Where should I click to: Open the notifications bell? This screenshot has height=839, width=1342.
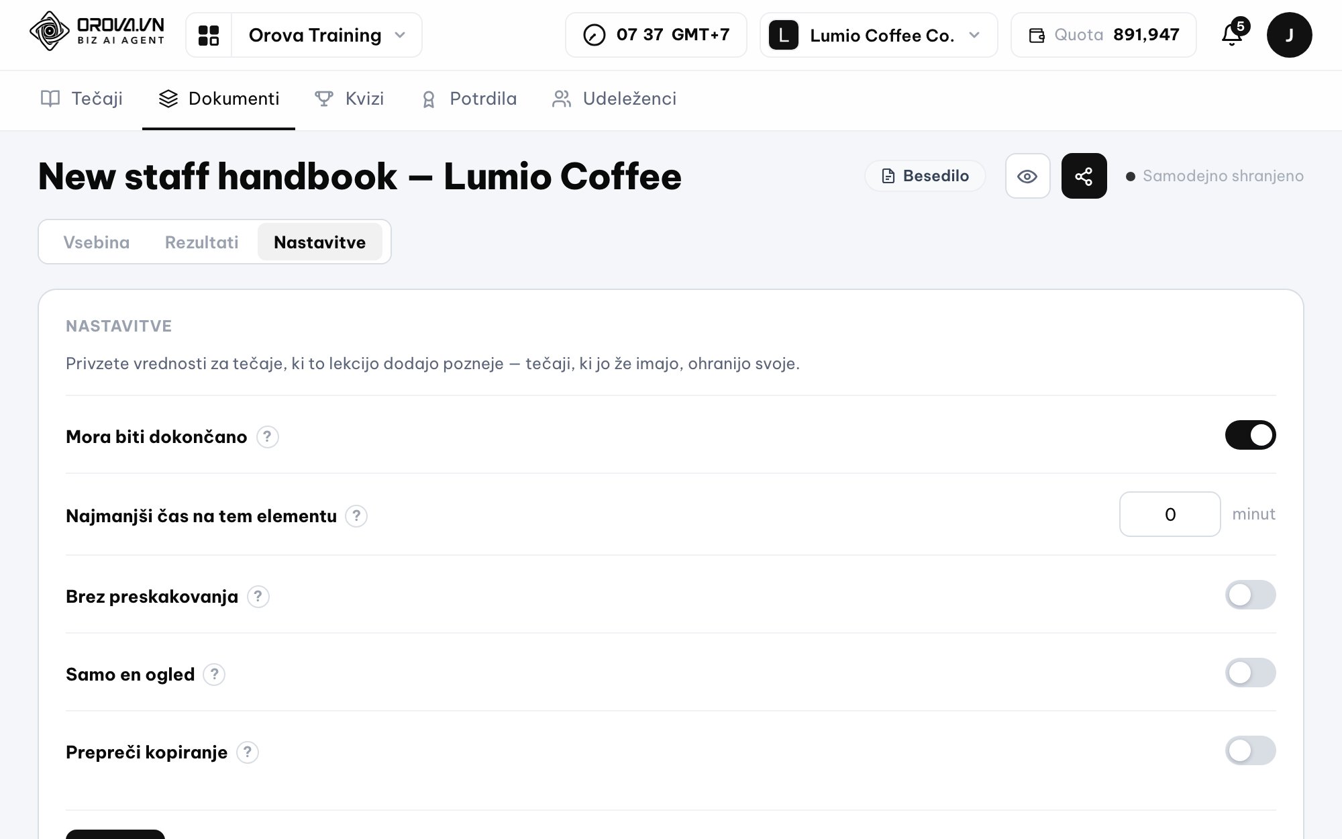[1232, 35]
